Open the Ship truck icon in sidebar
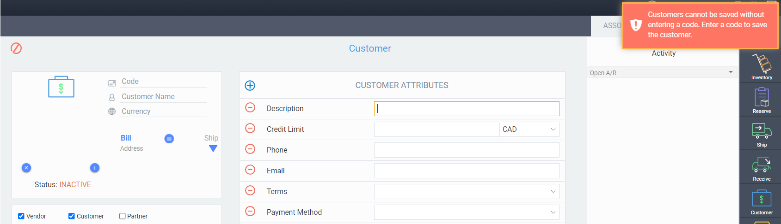781x224 pixels. (762, 134)
